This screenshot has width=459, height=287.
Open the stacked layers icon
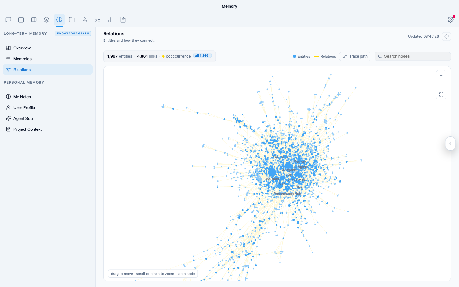click(x=47, y=20)
